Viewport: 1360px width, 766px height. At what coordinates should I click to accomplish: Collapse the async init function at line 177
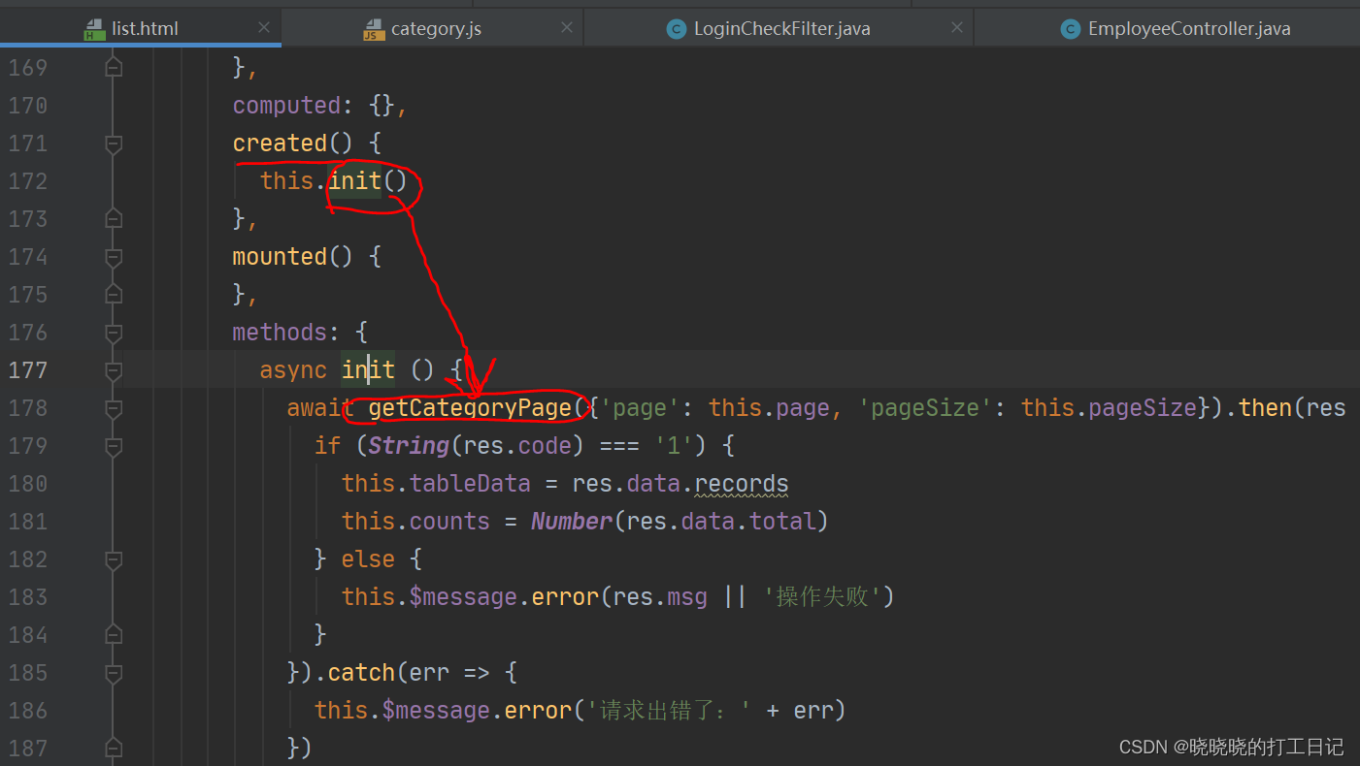point(114,370)
